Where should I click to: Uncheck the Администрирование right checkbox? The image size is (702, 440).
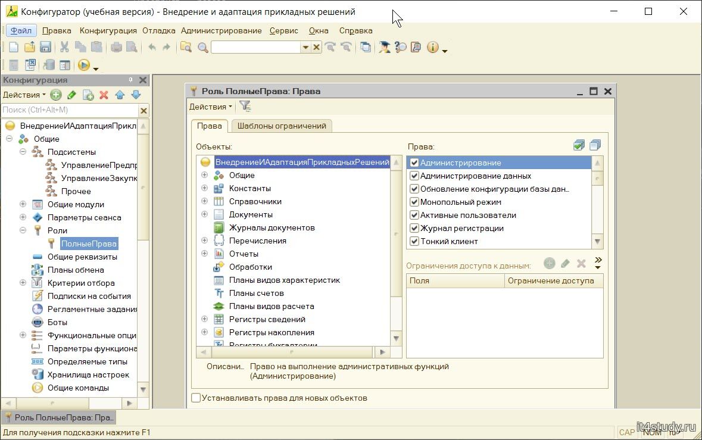coord(414,163)
